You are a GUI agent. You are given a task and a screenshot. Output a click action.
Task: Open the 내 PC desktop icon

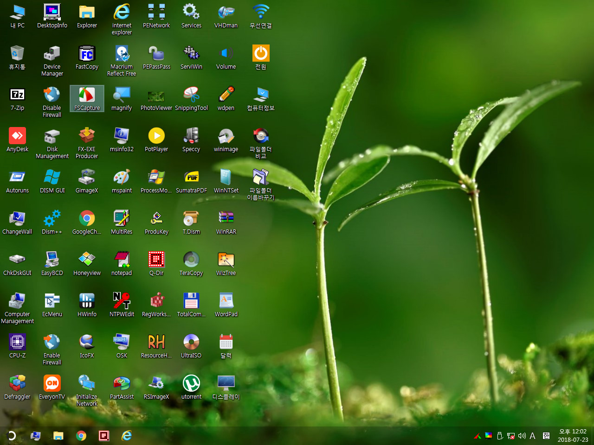pyautogui.click(x=17, y=16)
